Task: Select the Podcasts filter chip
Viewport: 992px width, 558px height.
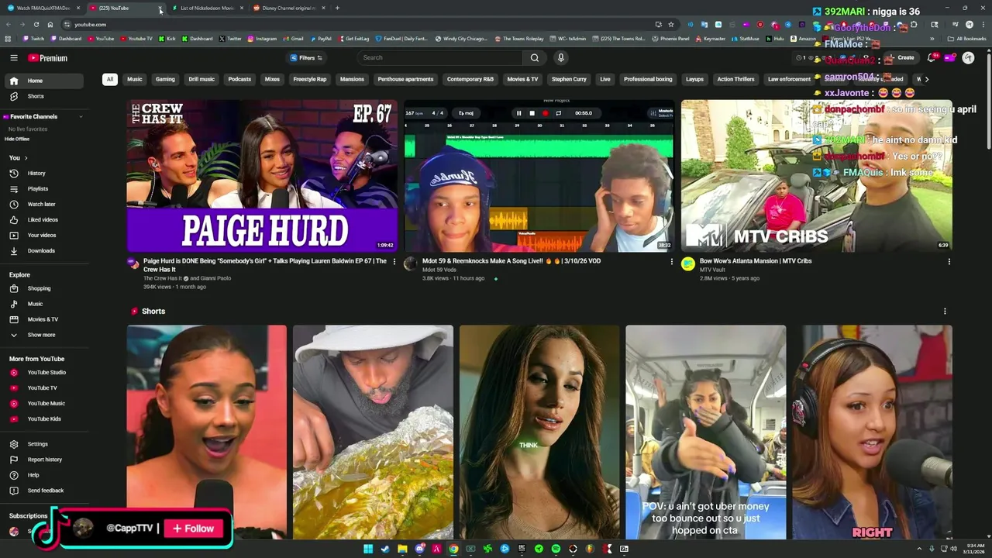Action: [239, 79]
